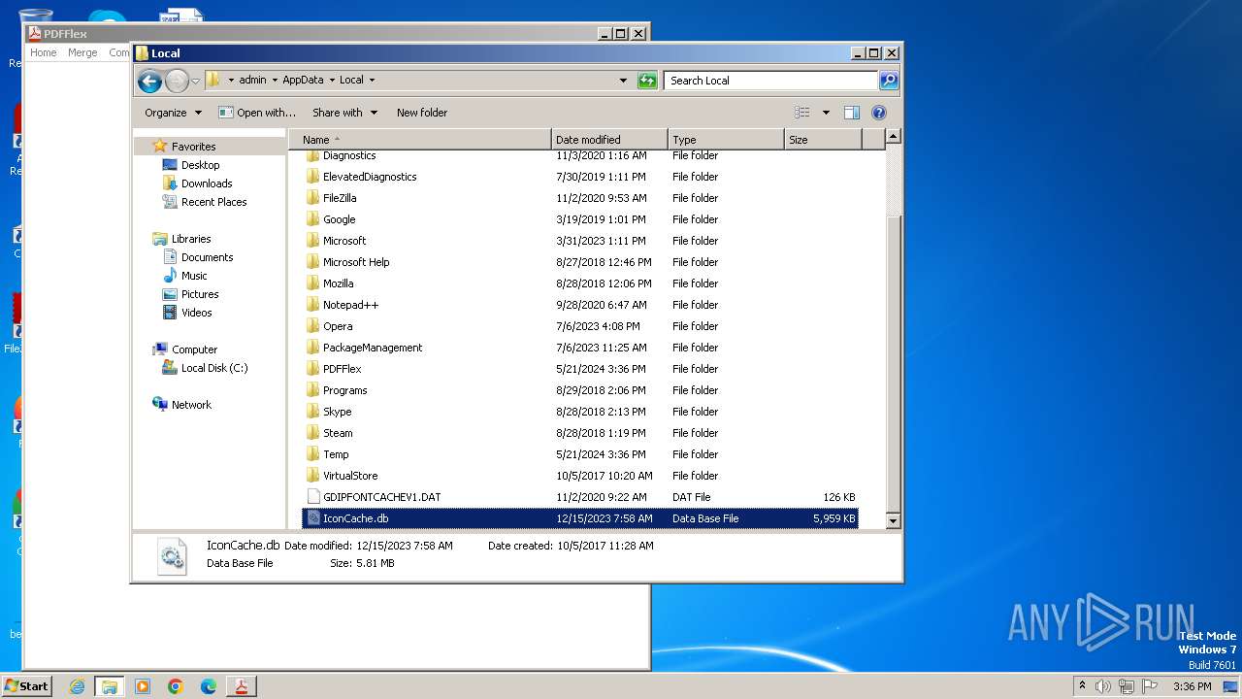Open Downloads in navigation pane
The image size is (1242, 699).
(x=207, y=183)
